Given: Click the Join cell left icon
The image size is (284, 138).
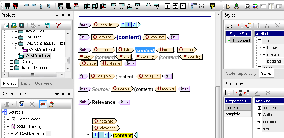Looking at the screenshot, I should pos(122,6).
